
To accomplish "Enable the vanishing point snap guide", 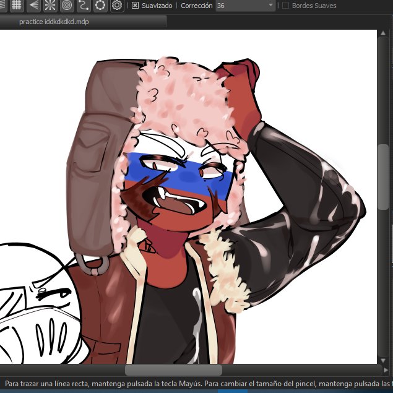I will coord(33,6).
